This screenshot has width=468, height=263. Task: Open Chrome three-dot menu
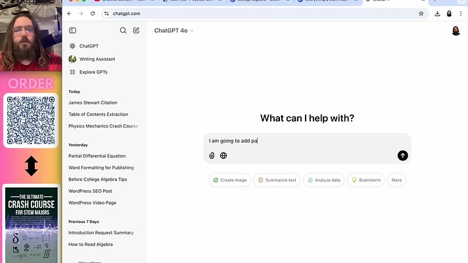point(461,13)
